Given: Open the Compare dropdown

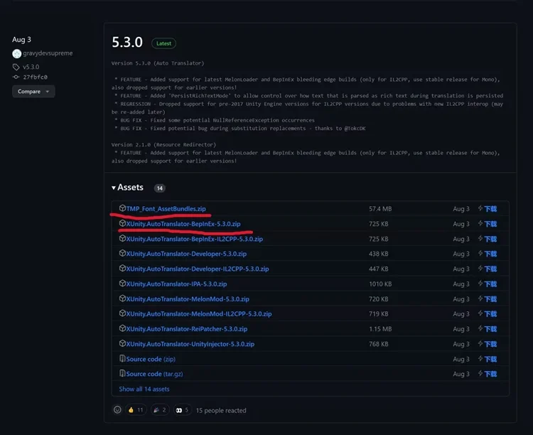Looking at the screenshot, I should click(33, 92).
